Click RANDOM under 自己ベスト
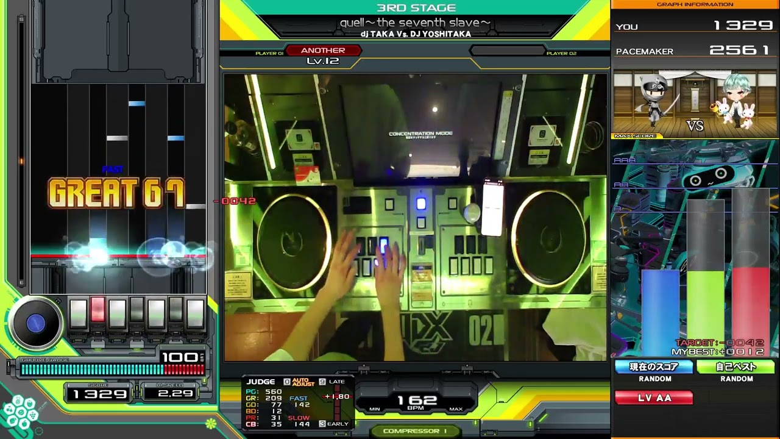Viewport: 780px width, 439px height. point(737,379)
